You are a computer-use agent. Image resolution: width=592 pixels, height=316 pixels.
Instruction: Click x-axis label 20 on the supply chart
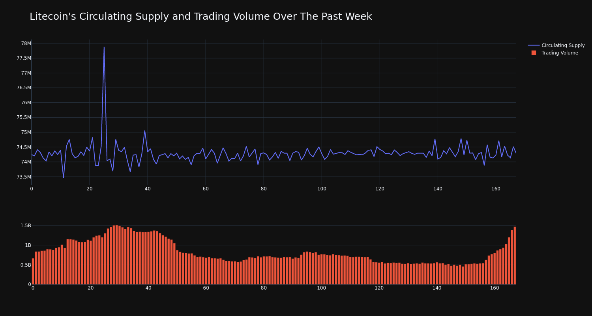click(x=90, y=189)
